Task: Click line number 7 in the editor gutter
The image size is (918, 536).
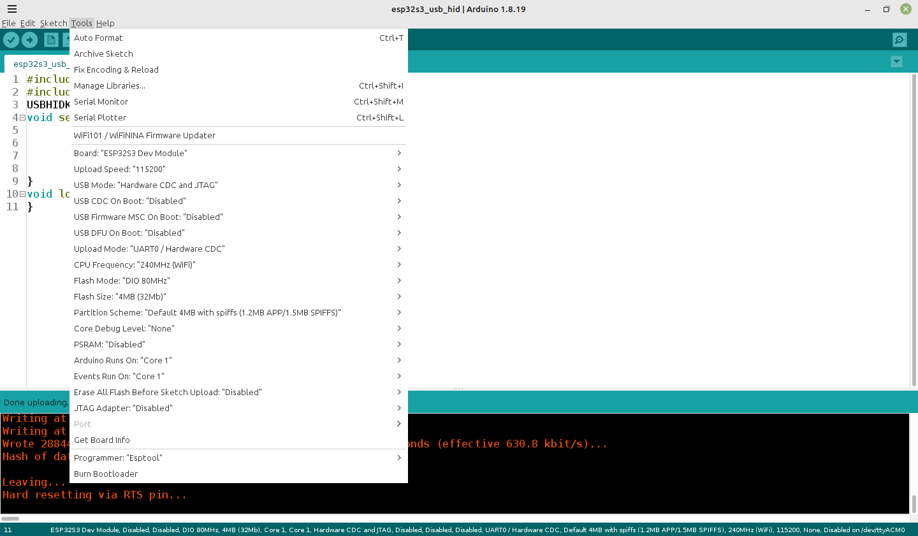Action: tap(15, 156)
